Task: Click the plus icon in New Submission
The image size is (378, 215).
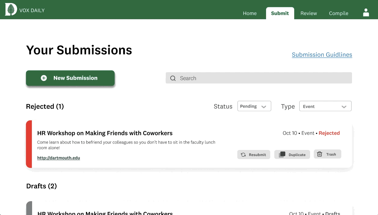Action: pos(44,78)
